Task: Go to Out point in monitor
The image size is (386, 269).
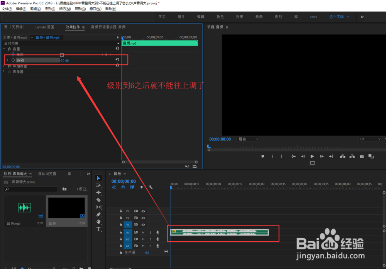Action: (331, 156)
